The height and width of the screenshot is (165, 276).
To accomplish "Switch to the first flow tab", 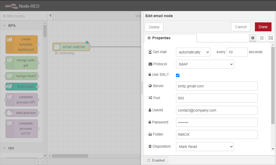I will [74, 16].
